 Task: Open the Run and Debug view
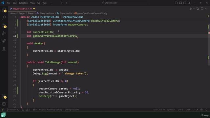[4, 33]
